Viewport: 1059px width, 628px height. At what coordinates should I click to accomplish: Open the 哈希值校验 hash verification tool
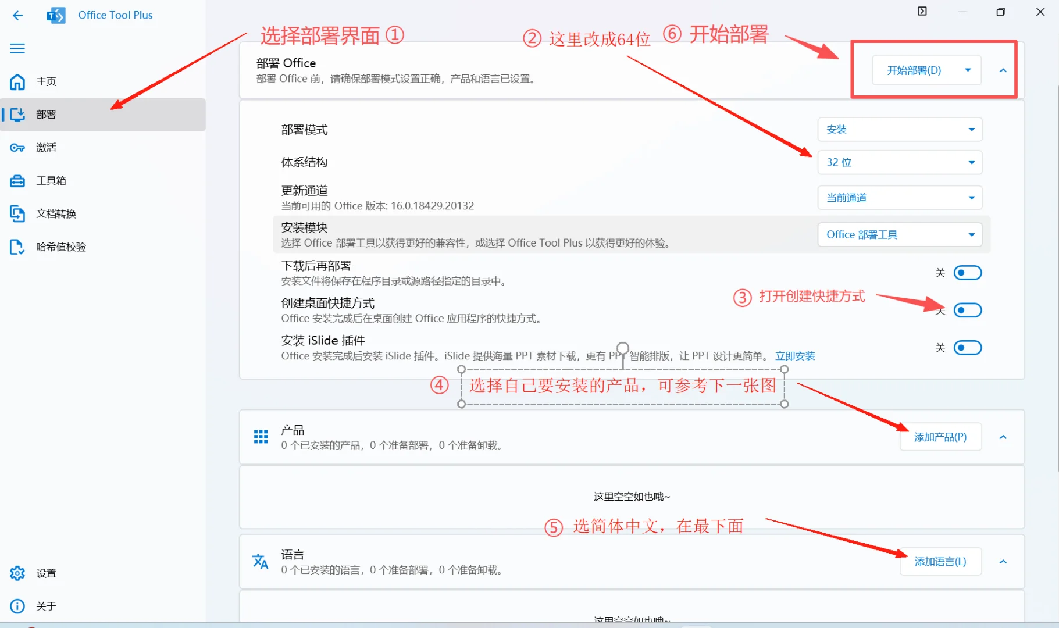click(x=60, y=247)
